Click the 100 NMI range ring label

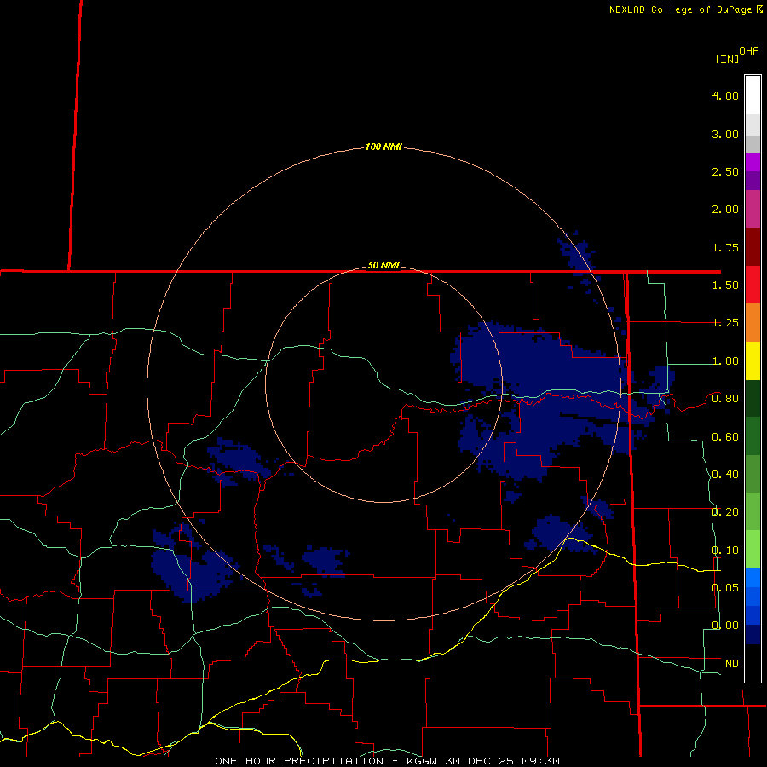click(383, 147)
